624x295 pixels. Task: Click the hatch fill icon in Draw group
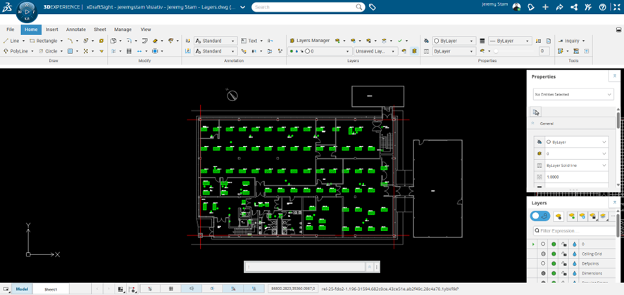pos(70,51)
